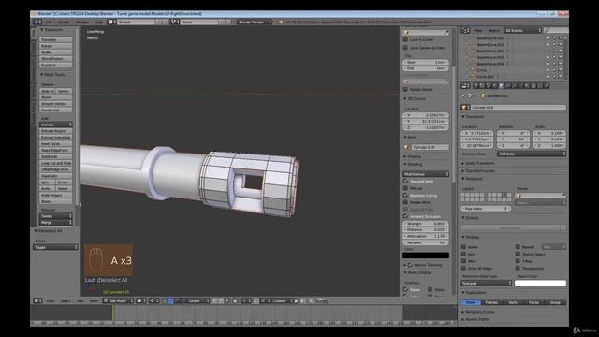Click the Translate button

tap(56, 39)
